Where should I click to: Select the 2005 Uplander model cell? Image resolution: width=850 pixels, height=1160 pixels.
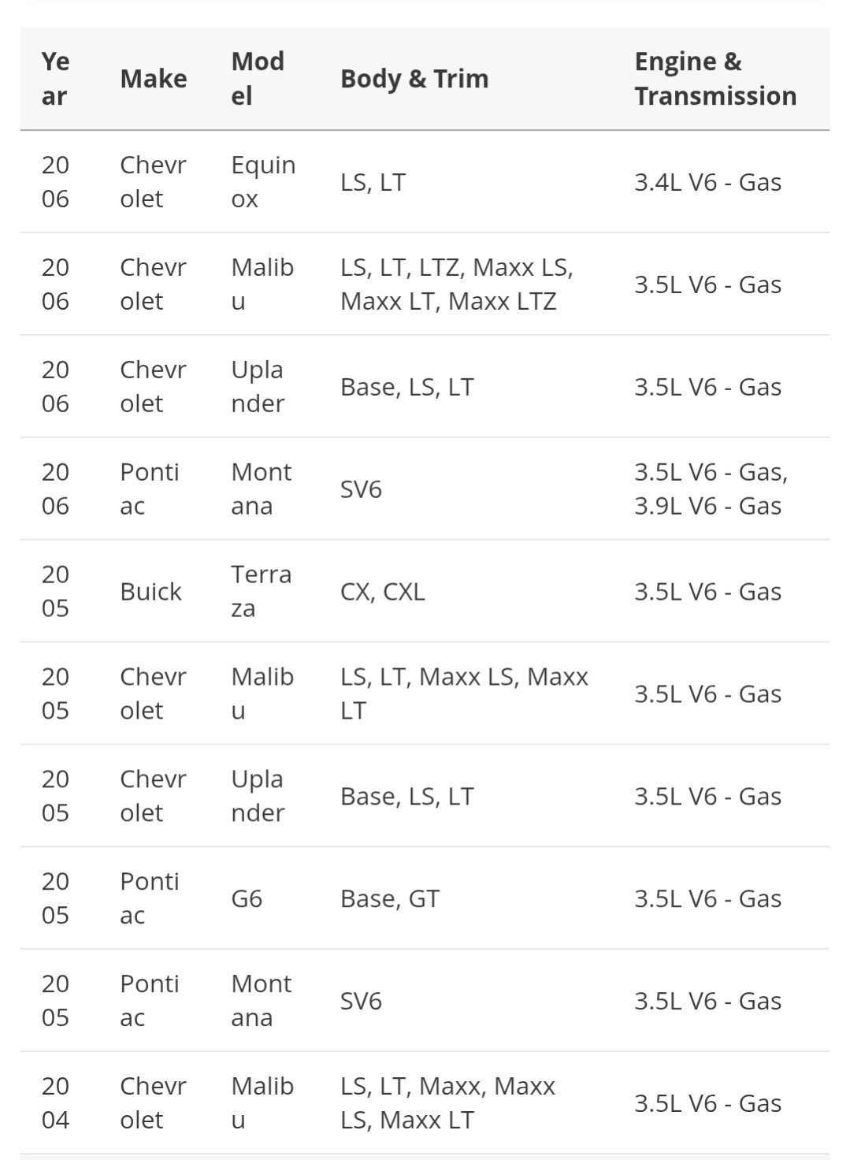click(x=258, y=796)
